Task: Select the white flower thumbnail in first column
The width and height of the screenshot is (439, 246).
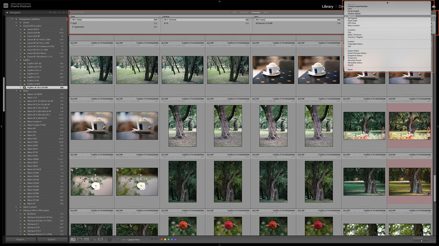Action: point(91,182)
